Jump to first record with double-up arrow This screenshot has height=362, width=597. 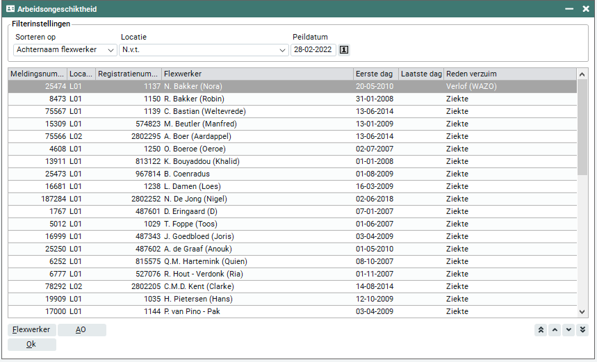540,330
